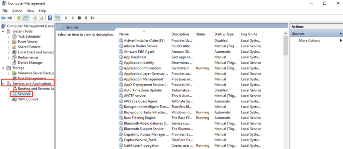The height and width of the screenshot is (149, 343).
Task: Click the Refresh toolbar icon
Action: pyautogui.click(x=35, y=18)
